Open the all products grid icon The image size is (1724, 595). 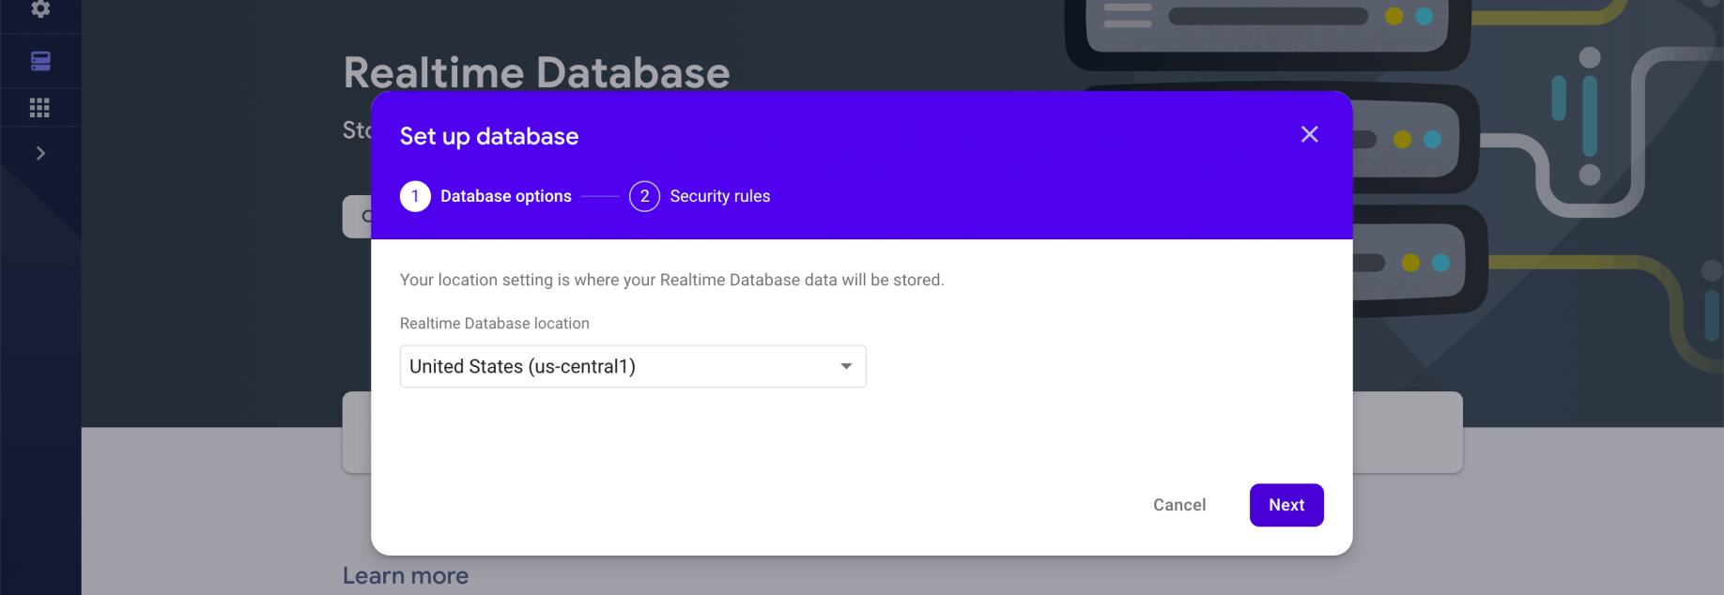pos(39,108)
